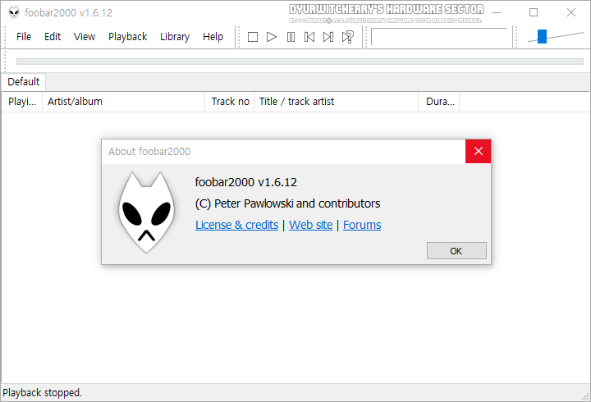The image size is (591, 402).
Task: Follow the License & credits link
Action: 236,225
